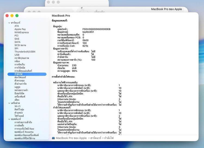Select กล้อง in the sidebar
204x148 pixels.
click(x=17, y=61)
